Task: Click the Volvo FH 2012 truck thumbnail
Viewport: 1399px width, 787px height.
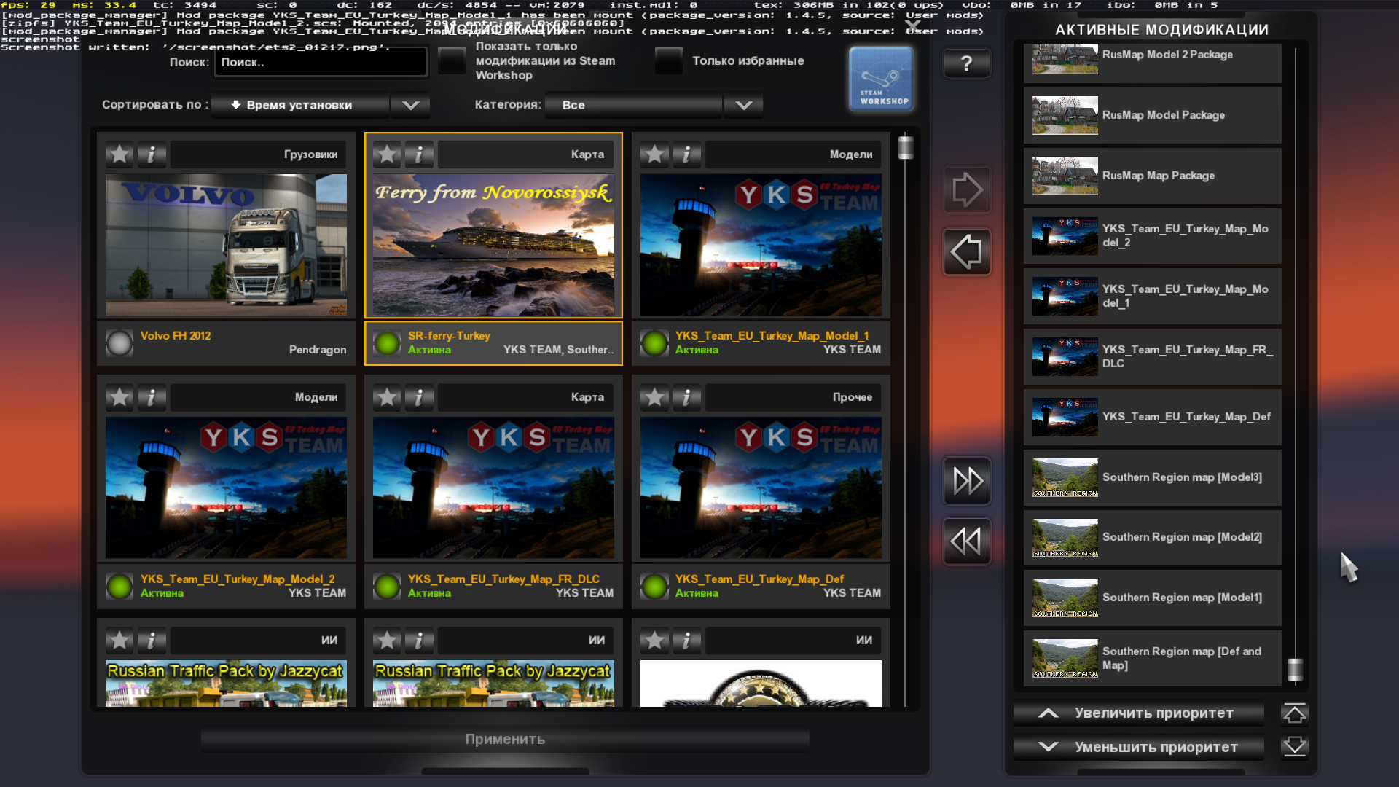Action: click(x=226, y=245)
